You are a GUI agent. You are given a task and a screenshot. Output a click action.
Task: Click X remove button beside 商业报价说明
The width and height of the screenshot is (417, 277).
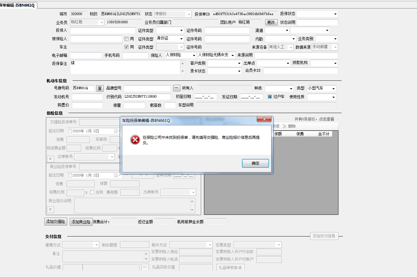pos(51,209)
